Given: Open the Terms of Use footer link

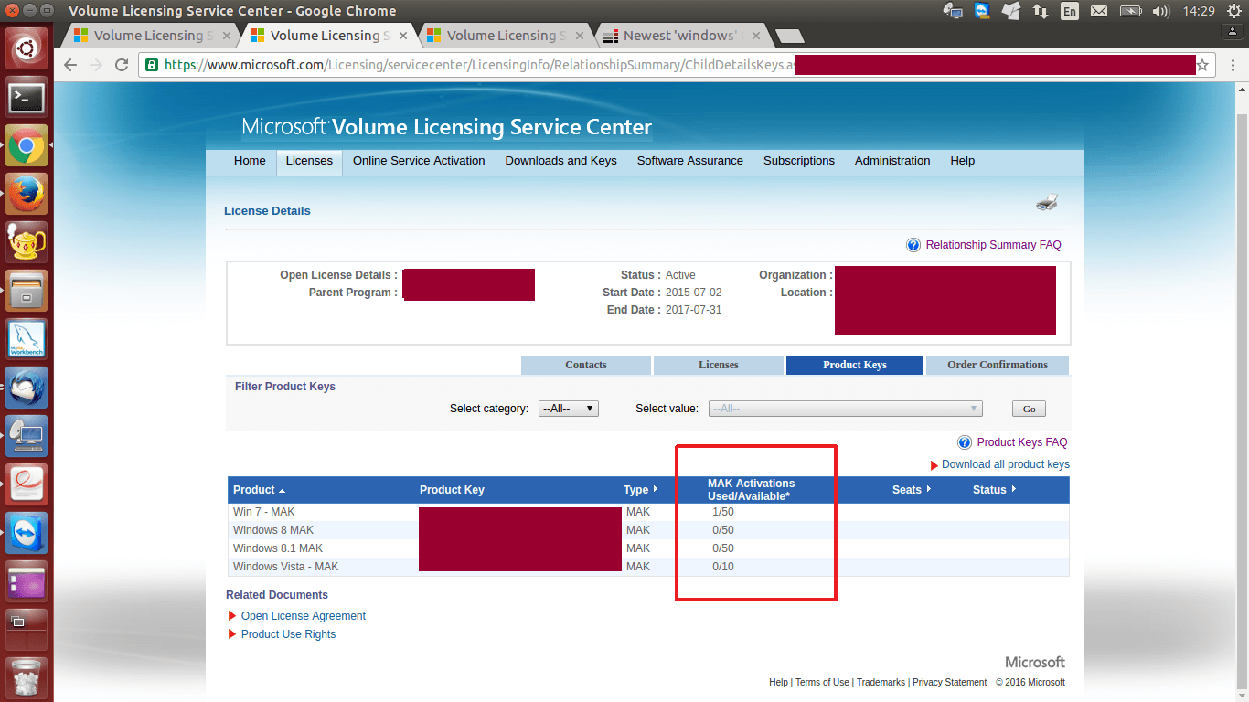Looking at the screenshot, I should (822, 682).
